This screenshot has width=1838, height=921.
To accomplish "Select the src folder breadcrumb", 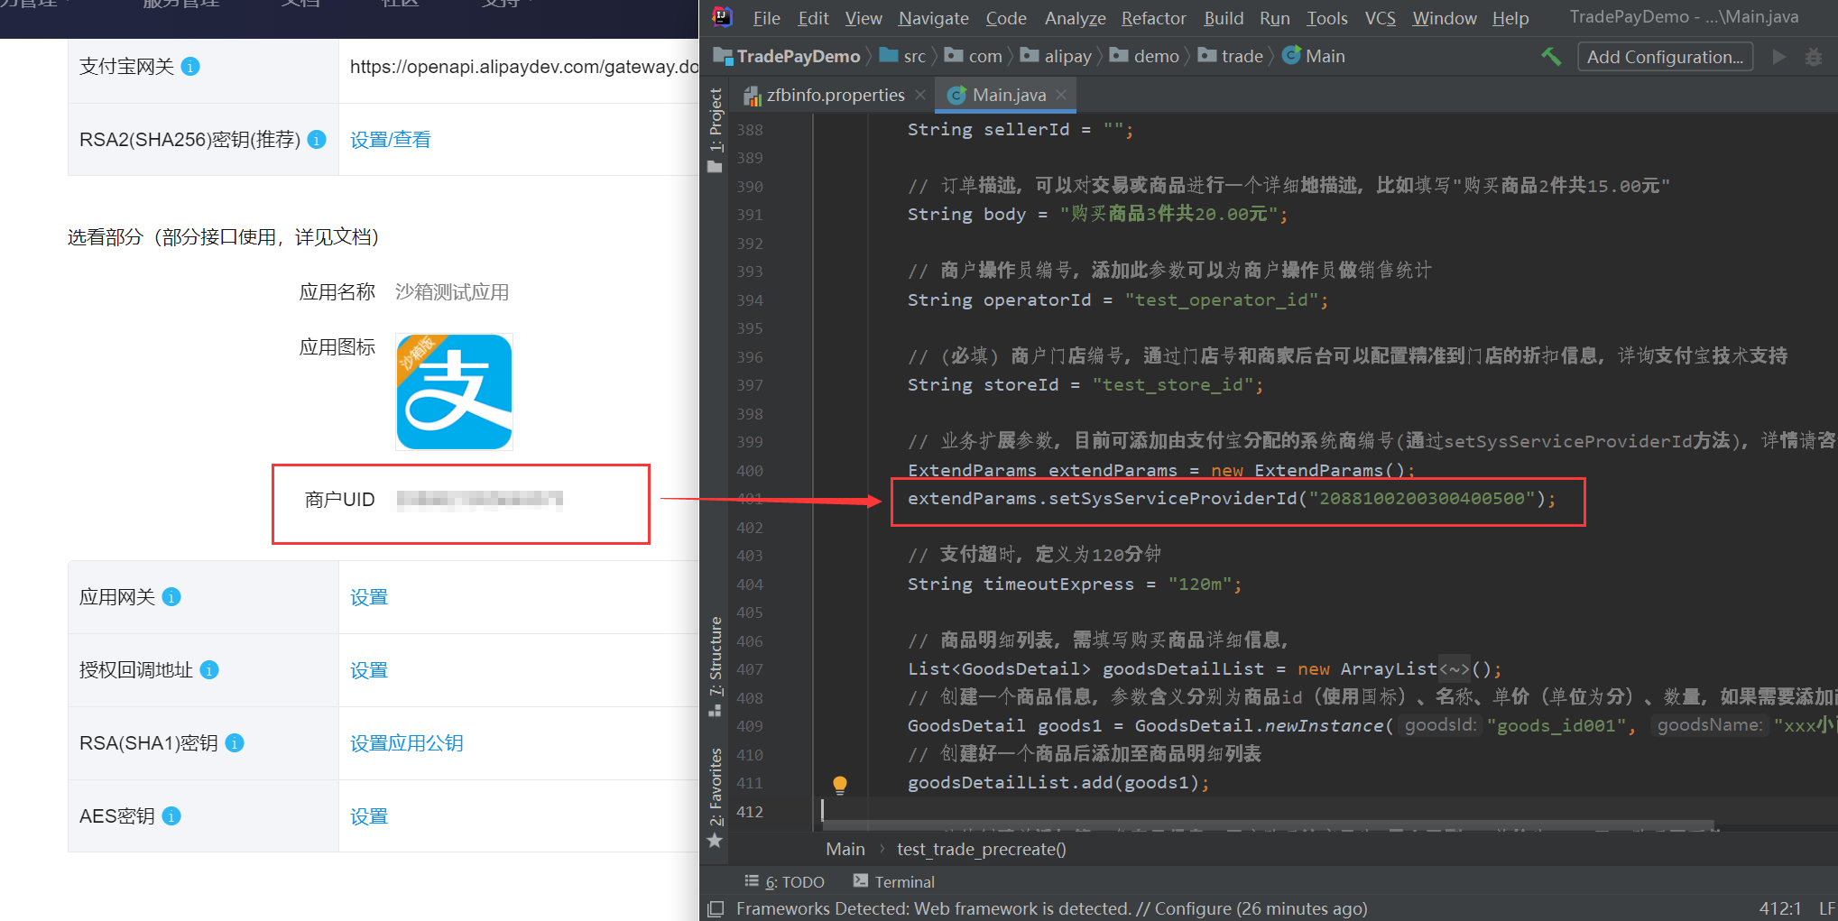I will point(903,56).
